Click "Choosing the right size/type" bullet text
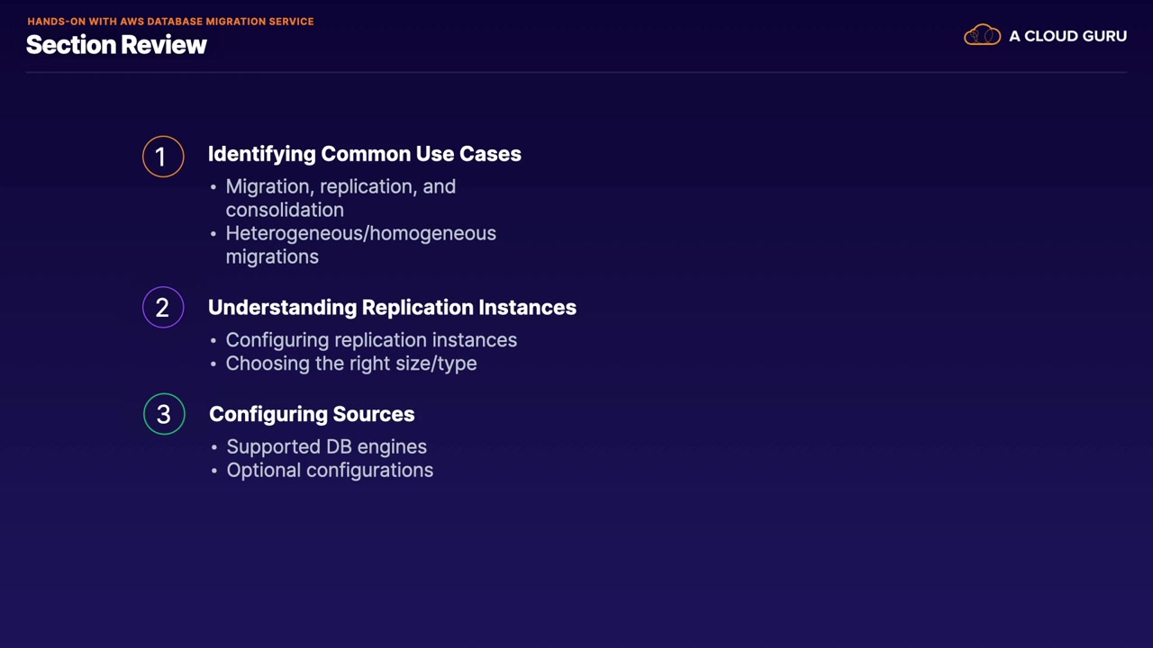This screenshot has width=1153, height=648. [x=351, y=364]
